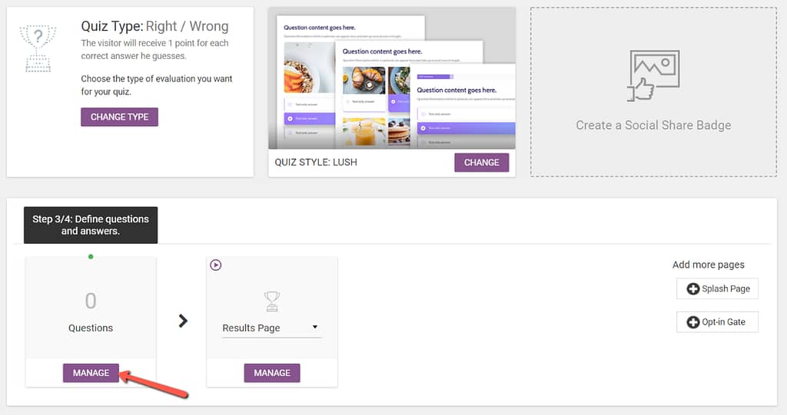Open the Create a Social Share Badge box
The image size is (787, 415).
click(x=653, y=92)
